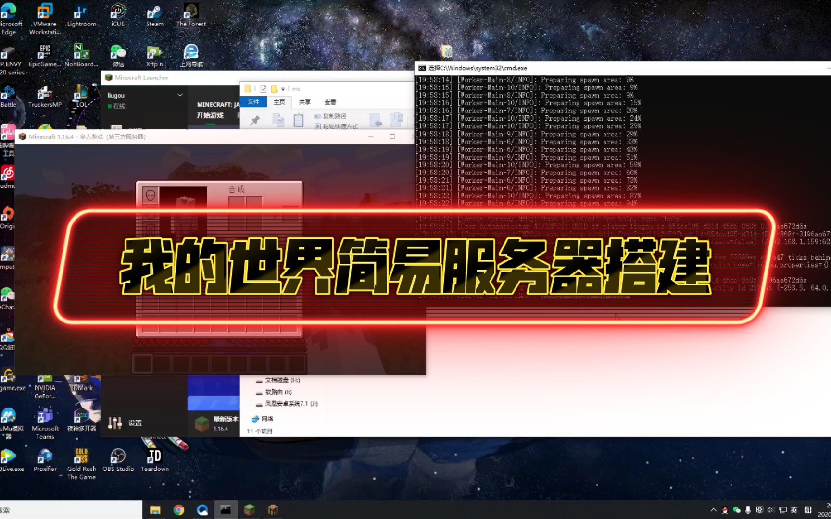The height and width of the screenshot is (519, 831).
Task: Click the QQ penguin tray icon
Action: [725, 510]
